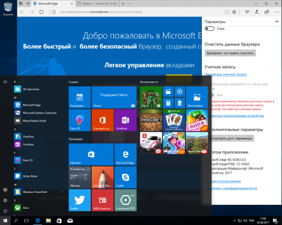
Task: Click the Edge Hub icon in toolbar
Action: pyautogui.click(x=248, y=12)
